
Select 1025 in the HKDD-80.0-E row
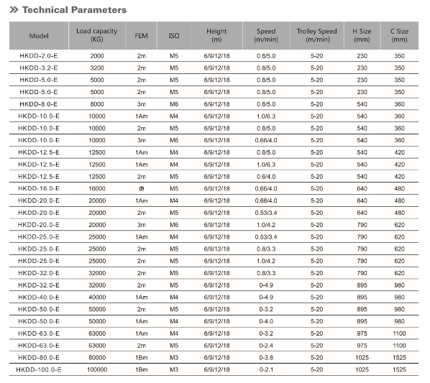pos(362,358)
